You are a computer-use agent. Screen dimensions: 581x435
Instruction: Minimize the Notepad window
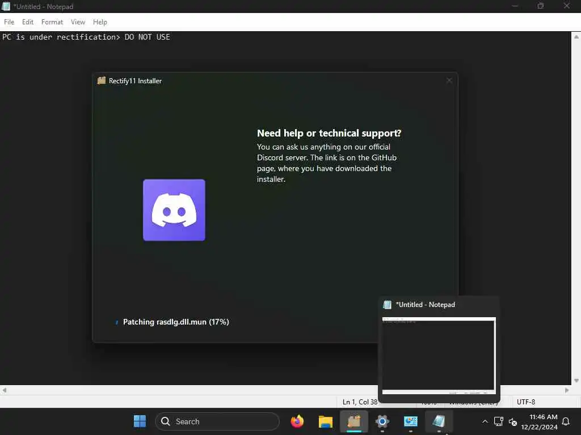(515, 6)
